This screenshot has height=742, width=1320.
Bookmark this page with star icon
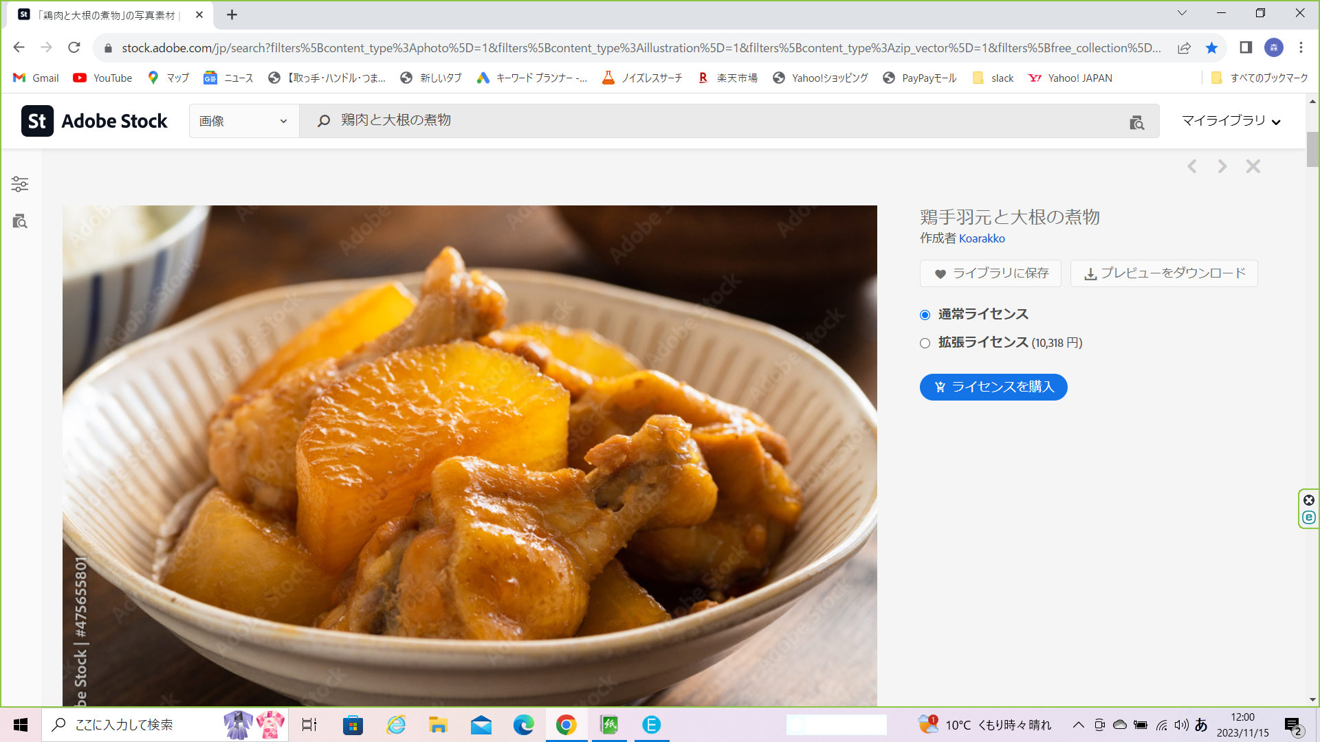(1211, 47)
